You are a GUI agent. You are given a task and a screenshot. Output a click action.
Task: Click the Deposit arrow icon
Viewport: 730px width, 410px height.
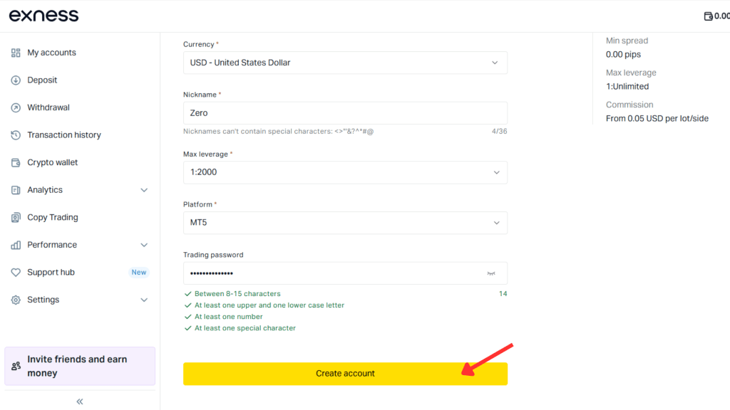[x=16, y=80]
